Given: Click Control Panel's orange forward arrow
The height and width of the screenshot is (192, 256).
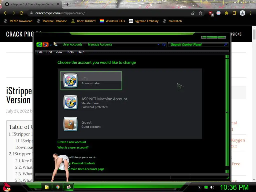Looking at the screenshot, I should pyautogui.click(x=45, y=44).
